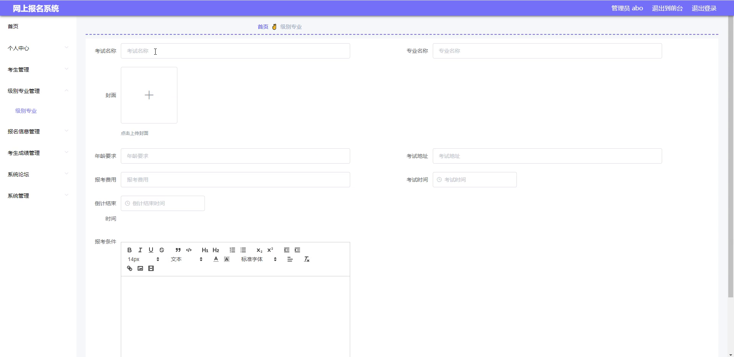734x357 pixels.
Task: Apply superscript formatting
Action: point(270,250)
